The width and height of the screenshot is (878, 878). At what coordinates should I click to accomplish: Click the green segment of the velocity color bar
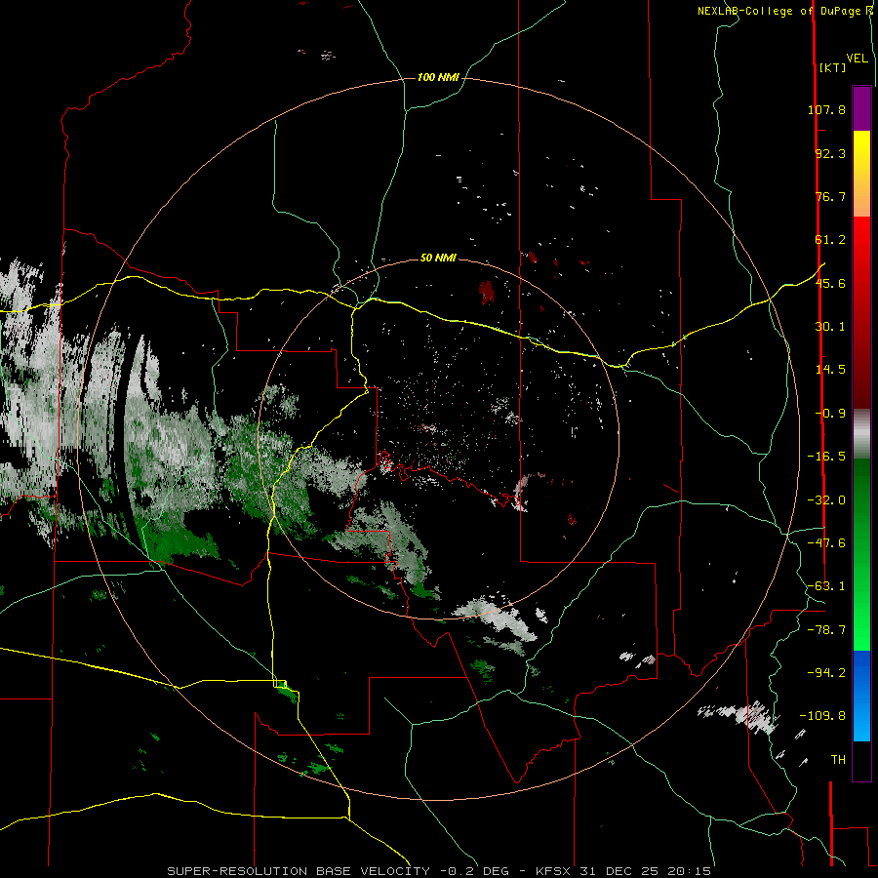tap(861, 554)
